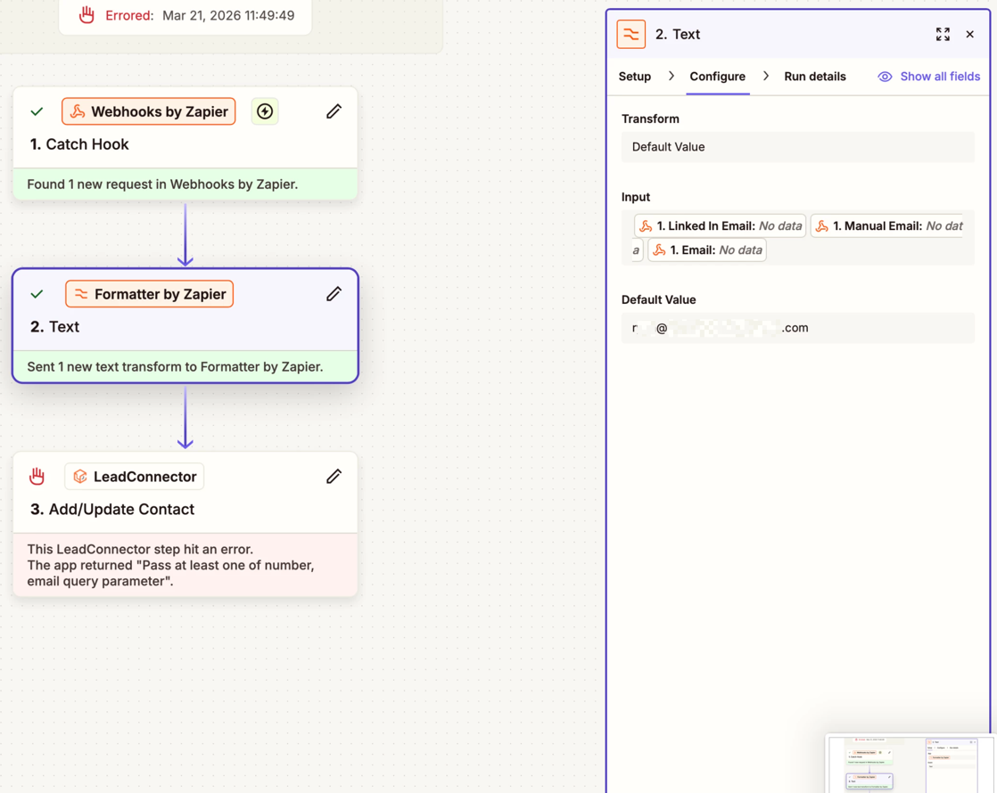Click the Webhooks by Zapier app badge
Viewport: 997px width, 793px height.
pos(149,111)
